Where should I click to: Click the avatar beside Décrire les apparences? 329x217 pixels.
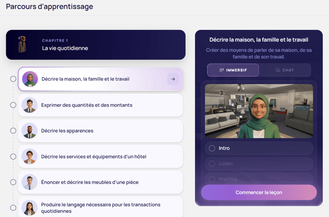(29, 131)
